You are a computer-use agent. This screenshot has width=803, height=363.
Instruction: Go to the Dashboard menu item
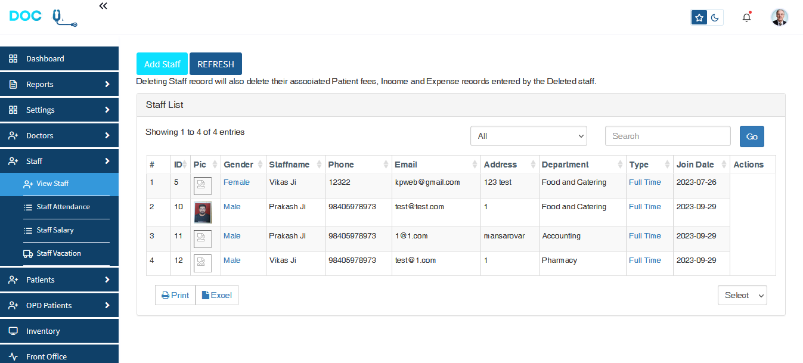(59, 59)
